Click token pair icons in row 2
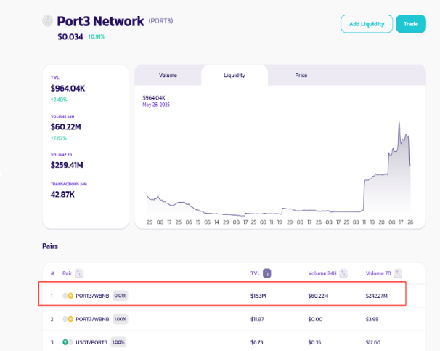The image size is (440, 351). 68,319
